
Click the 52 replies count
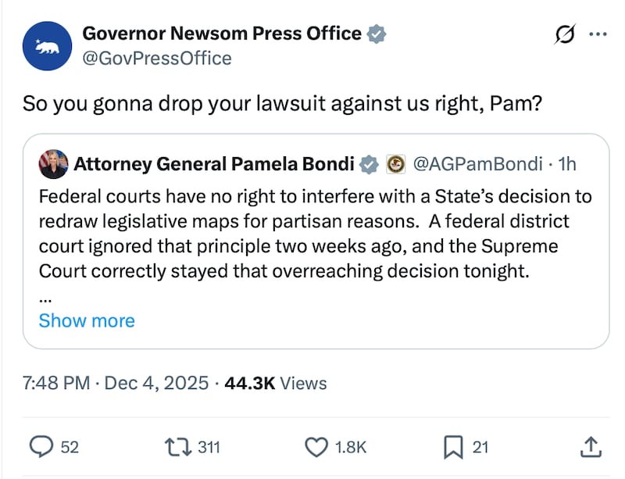(70, 447)
